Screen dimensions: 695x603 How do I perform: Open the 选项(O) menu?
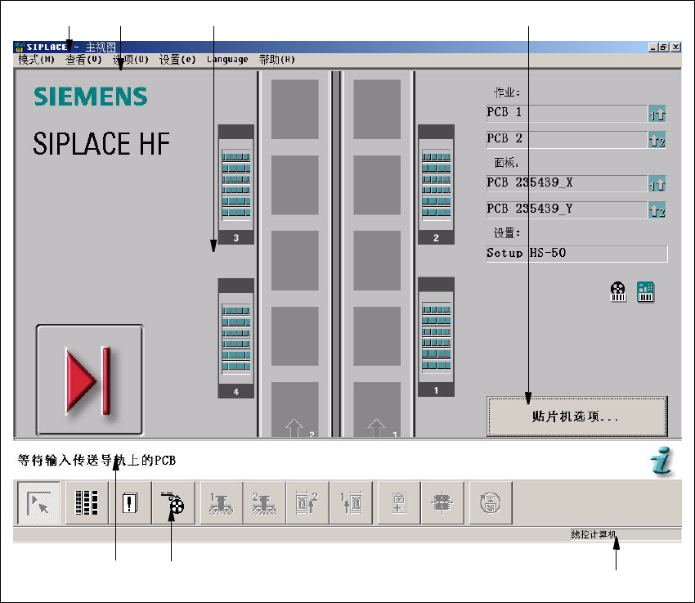(130, 60)
